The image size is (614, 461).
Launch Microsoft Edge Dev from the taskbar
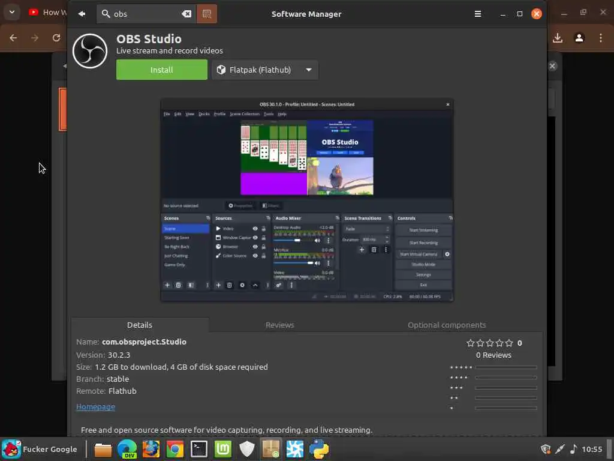(127, 449)
